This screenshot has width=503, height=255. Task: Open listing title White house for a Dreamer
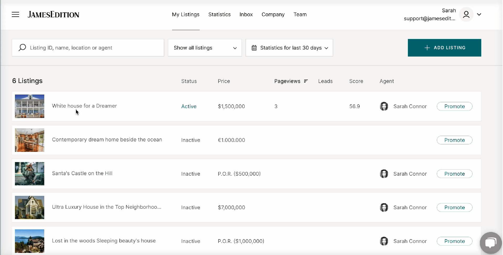click(x=84, y=106)
